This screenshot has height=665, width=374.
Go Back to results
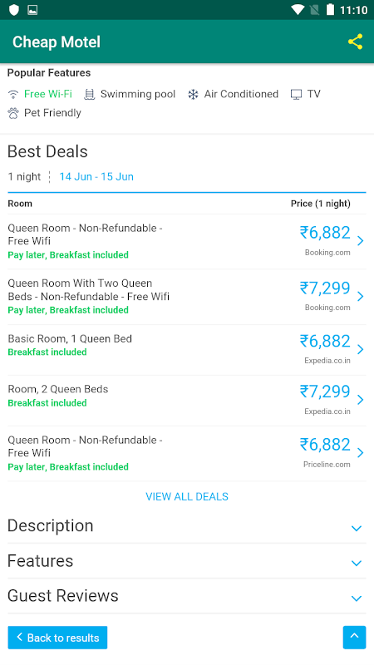57,638
